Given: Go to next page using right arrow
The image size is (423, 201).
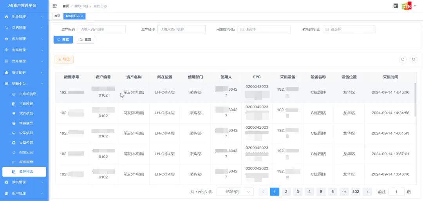Looking at the screenshot, I should tap(367, 192).
